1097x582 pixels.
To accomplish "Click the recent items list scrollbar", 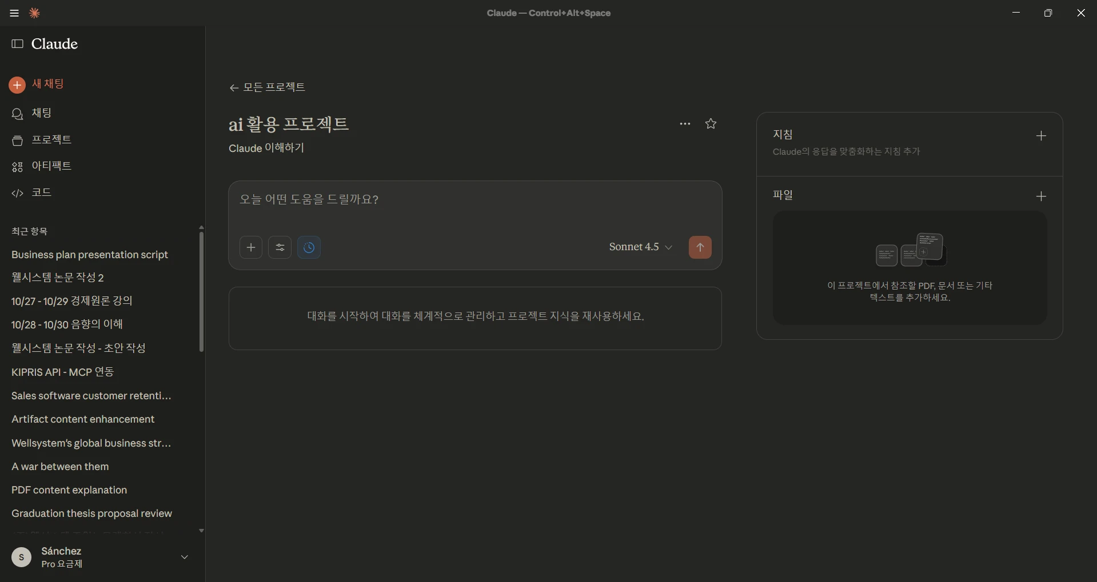I will tap(201, 291).
